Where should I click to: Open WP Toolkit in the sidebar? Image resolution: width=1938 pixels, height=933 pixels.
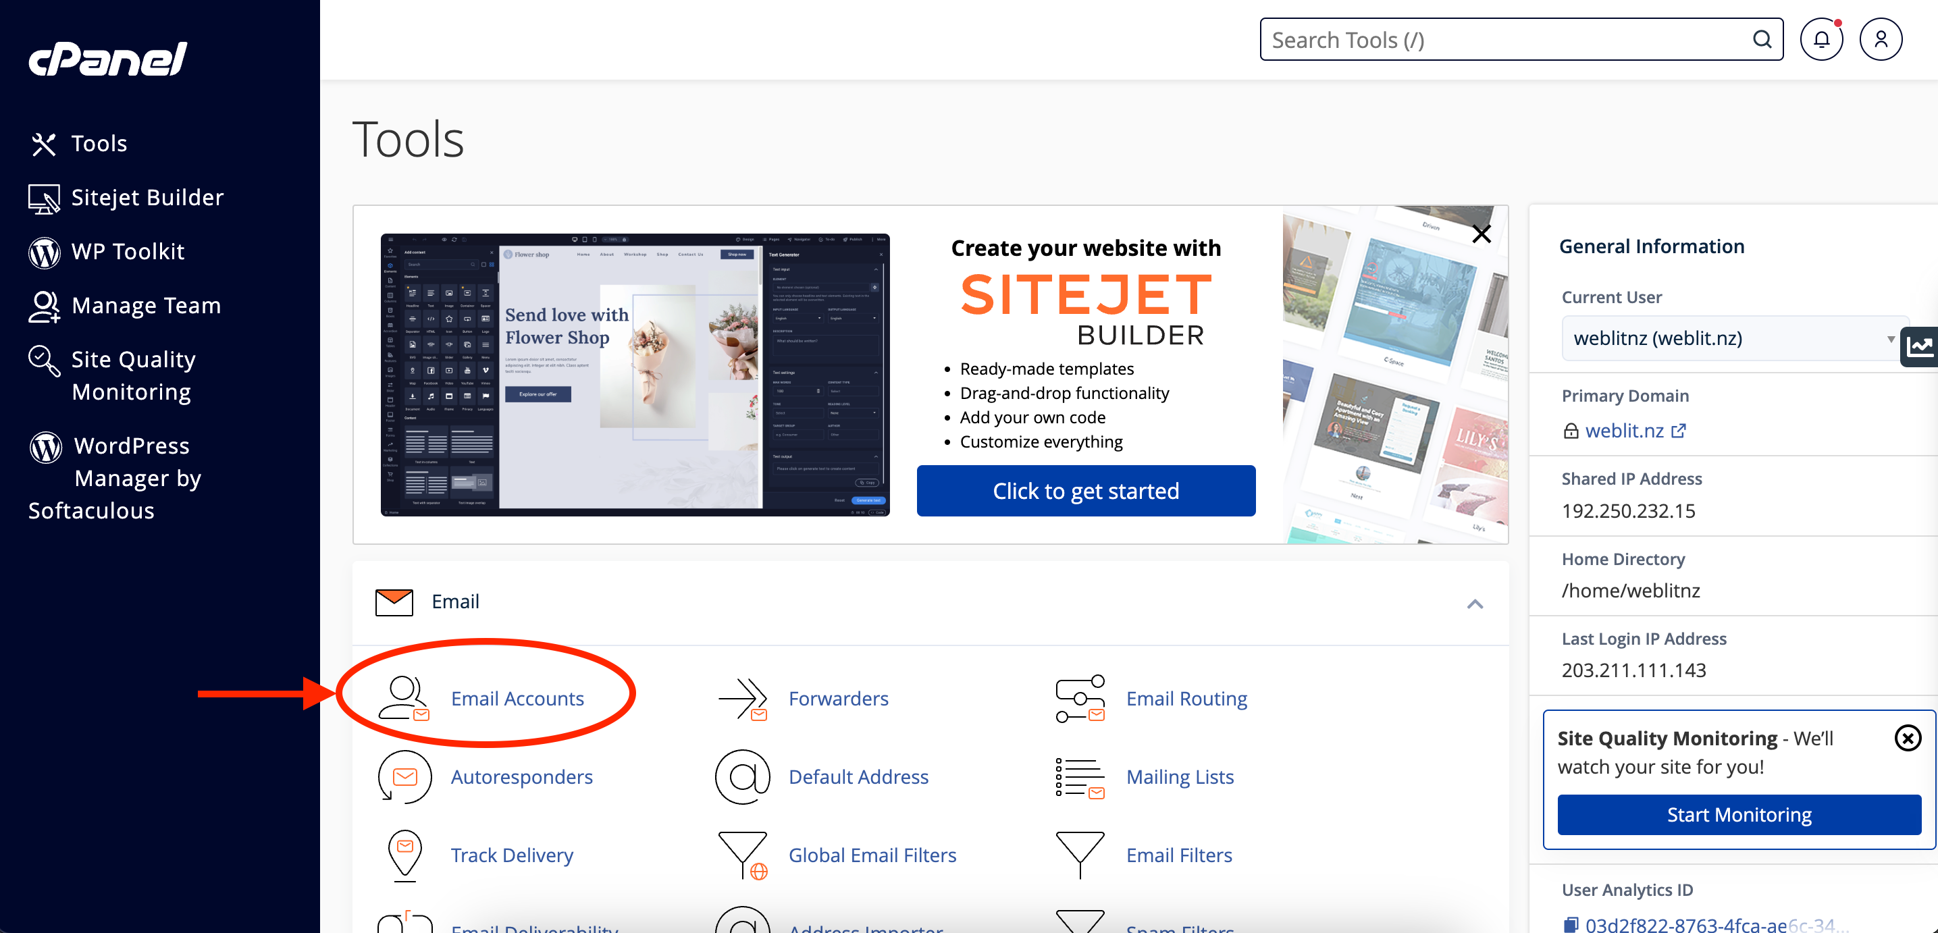pyautogui.click(x=127, y=251)
